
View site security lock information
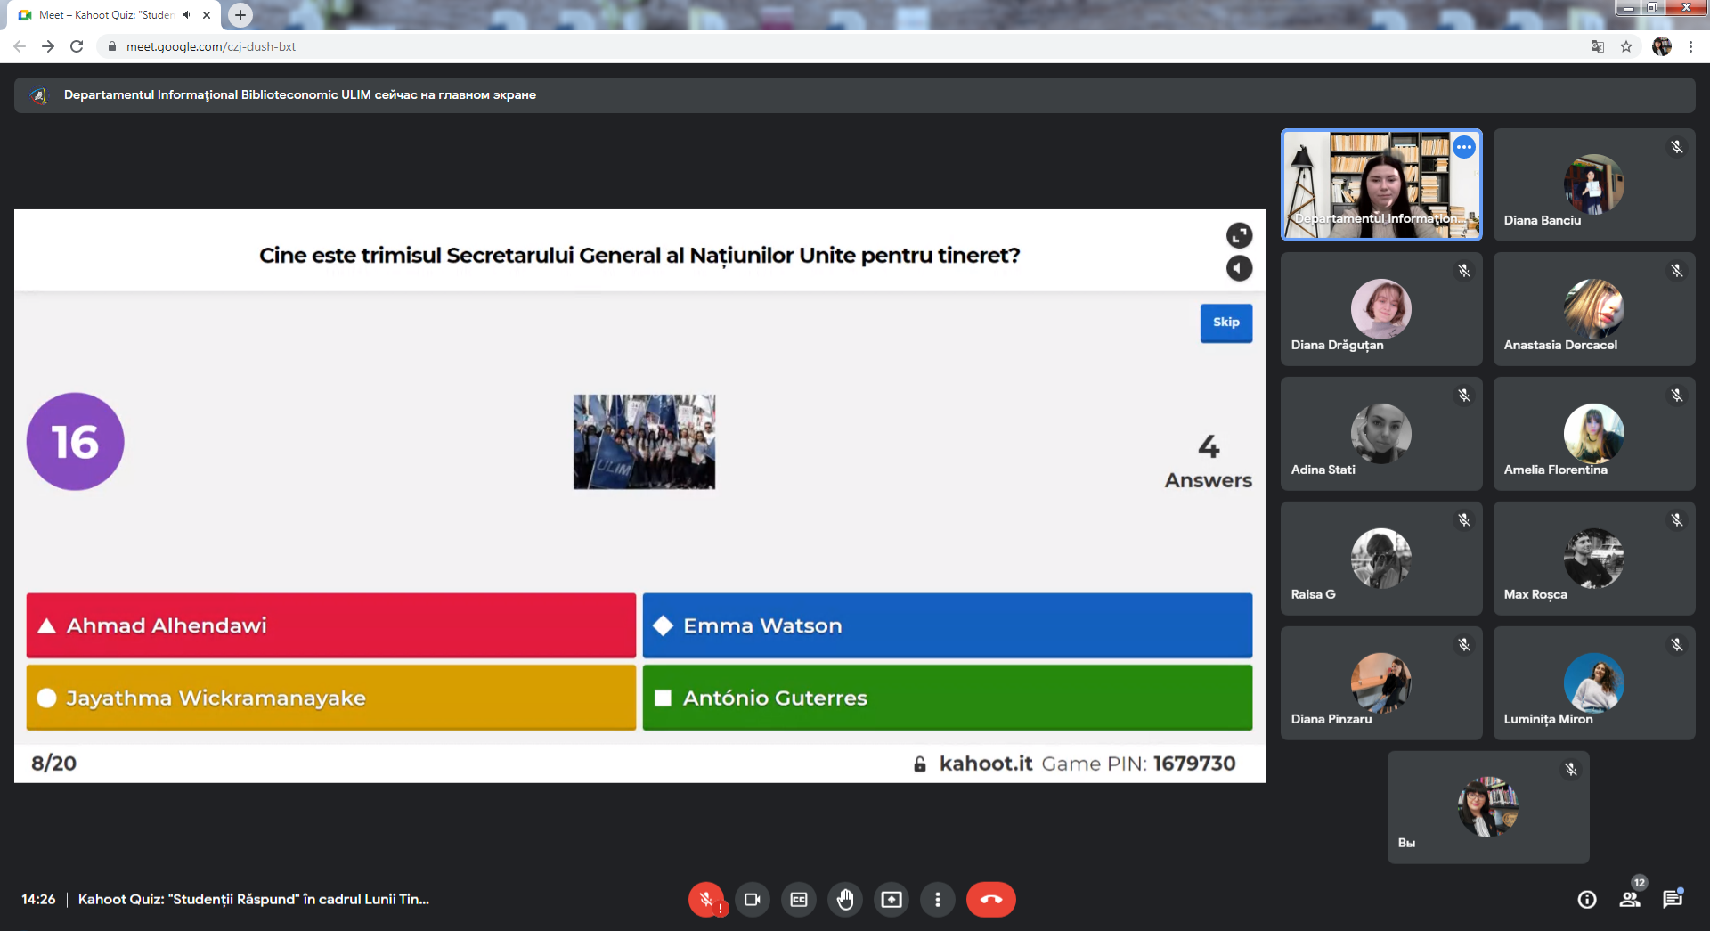(x=111, y=46)
